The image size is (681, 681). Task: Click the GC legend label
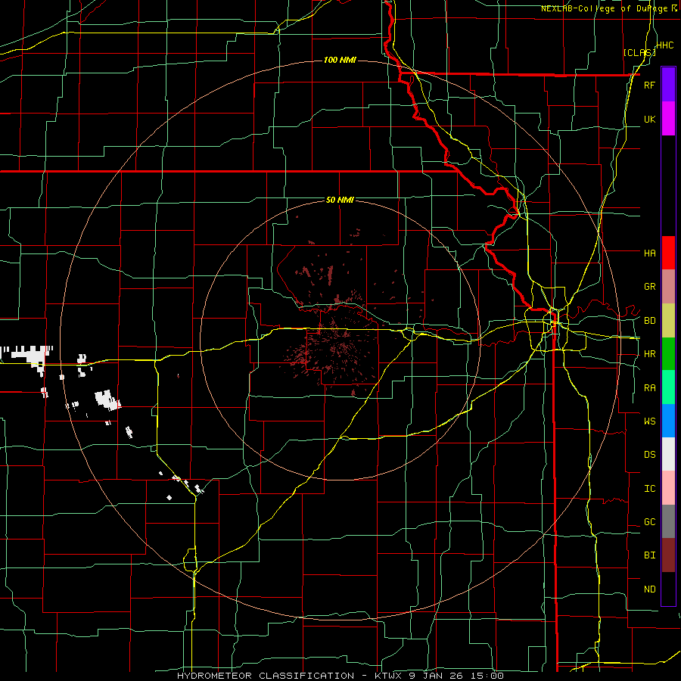point(649,521)
